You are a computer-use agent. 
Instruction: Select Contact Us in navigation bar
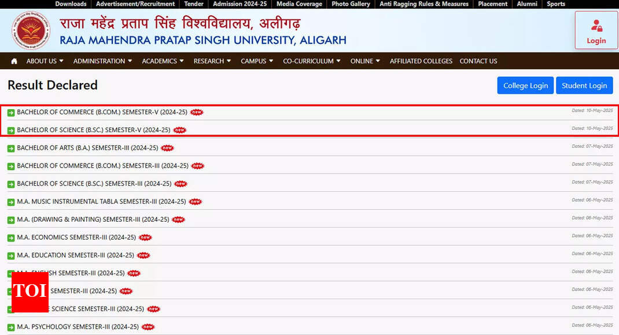[478, 61]
